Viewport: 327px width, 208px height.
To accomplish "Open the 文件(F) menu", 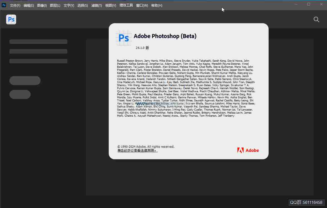I will [x=15, y=5].
